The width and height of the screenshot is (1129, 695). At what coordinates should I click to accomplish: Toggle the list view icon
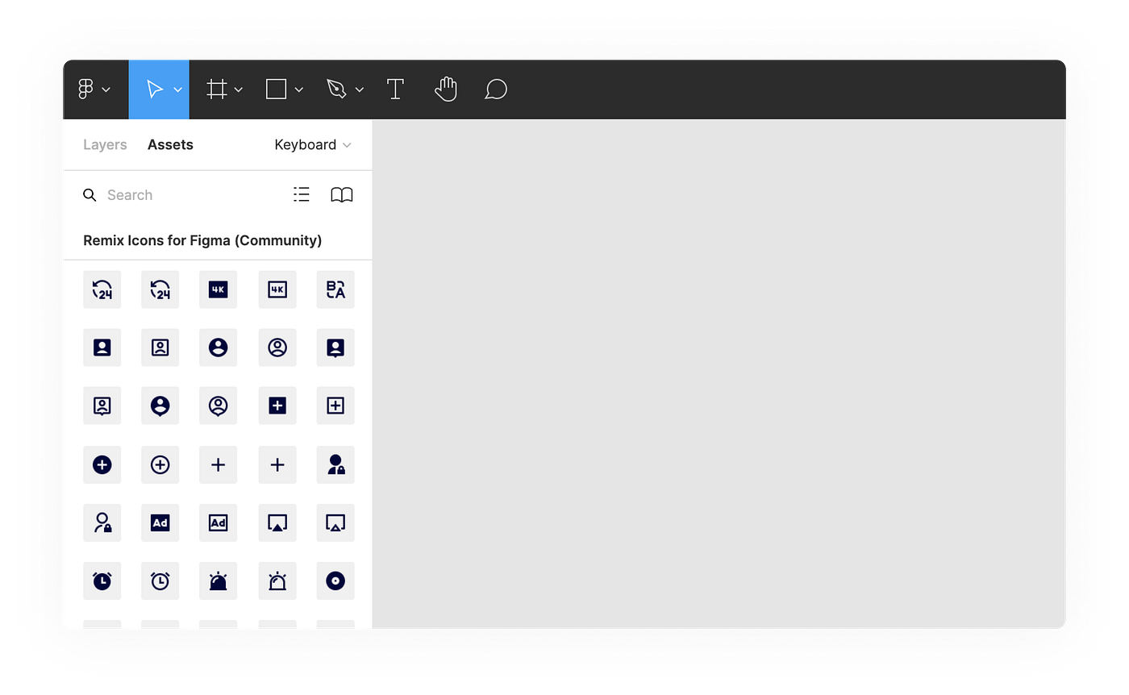pos(302,194)
